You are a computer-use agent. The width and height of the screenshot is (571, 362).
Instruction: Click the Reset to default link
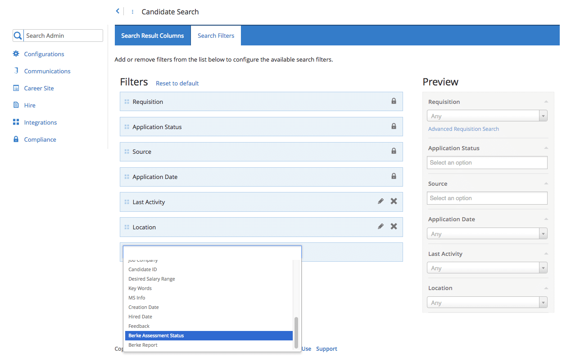177,83
